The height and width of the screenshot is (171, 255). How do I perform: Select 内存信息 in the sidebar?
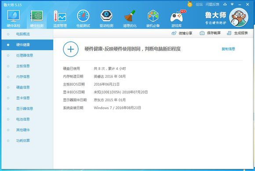pos(27,77)
